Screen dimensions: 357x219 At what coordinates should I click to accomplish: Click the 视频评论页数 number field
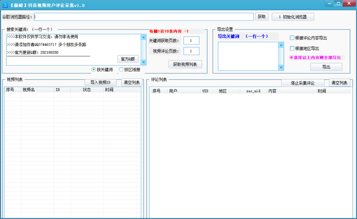coord(191,51)
